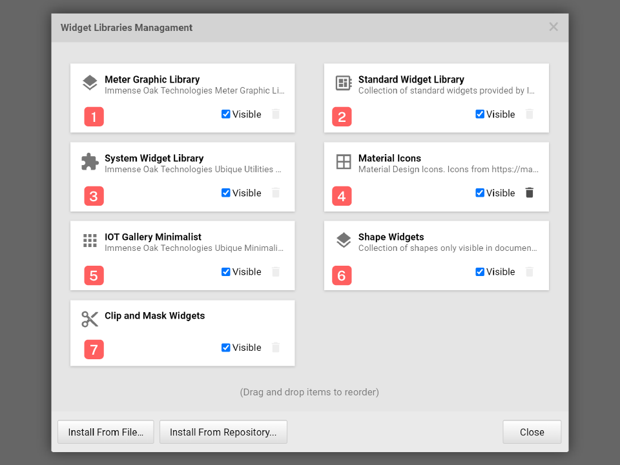Click the Clip and Mask scissors icon
The image size is (620, 465).
point(90,319)
